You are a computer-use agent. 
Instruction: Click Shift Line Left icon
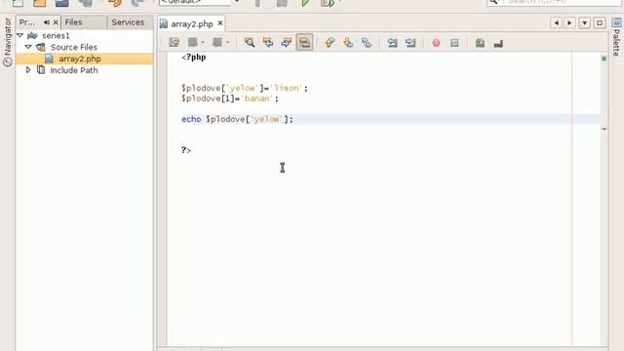392,43
